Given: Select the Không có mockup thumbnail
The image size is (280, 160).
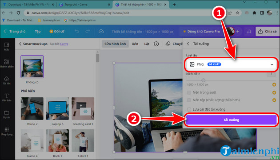Looking at the screenshot, I should click(x=32, y=67).
